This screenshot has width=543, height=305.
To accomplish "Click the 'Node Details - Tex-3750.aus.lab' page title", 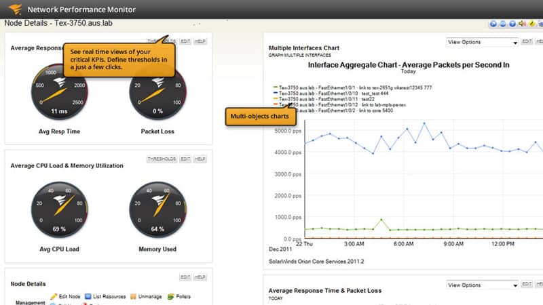I will 58,23.
